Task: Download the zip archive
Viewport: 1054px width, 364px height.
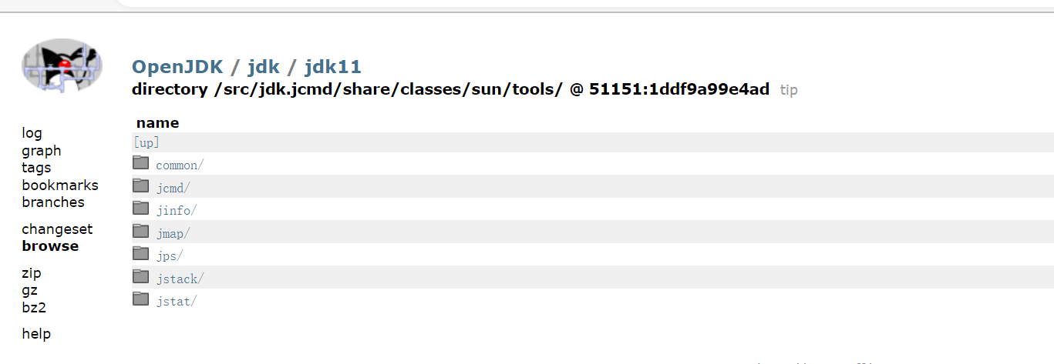Action: pyautogui.click(x=32, y=273)
